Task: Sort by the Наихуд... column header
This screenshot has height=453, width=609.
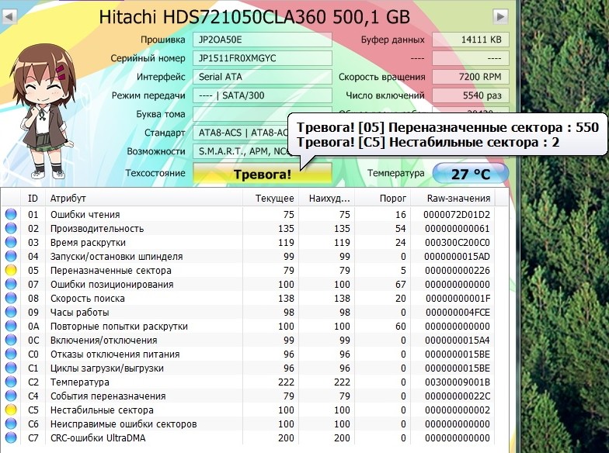Action: tap(326, 199)
